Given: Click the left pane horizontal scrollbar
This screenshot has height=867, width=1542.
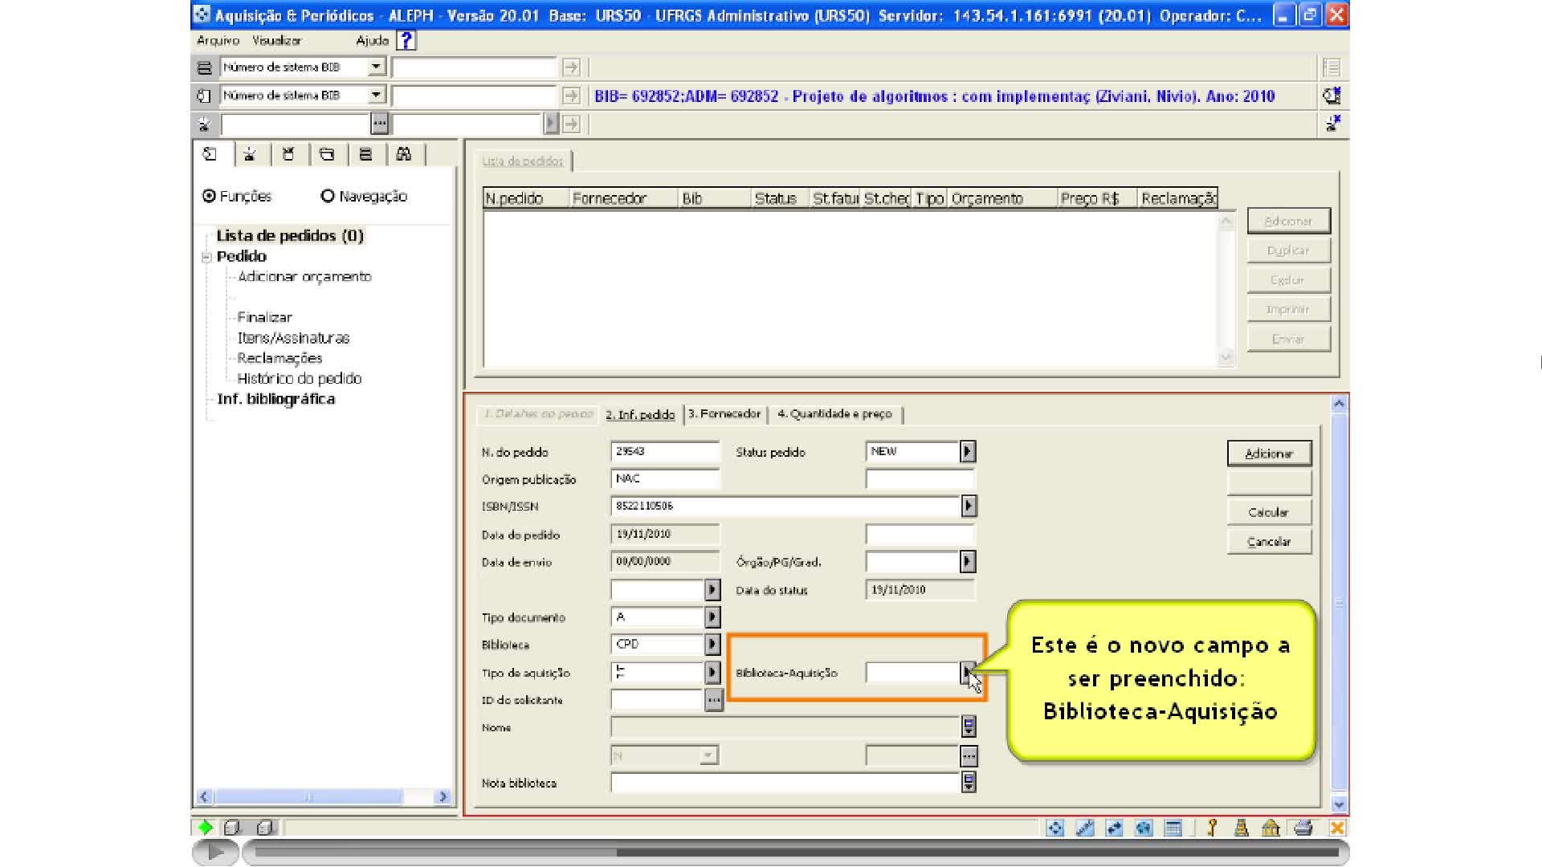Looking at the screenshot, I should point(323,796).
